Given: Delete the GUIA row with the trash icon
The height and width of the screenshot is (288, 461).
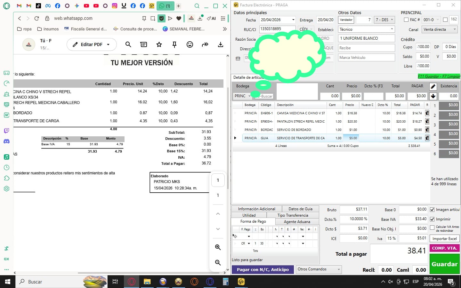Looking at the screenshot, I should (x=427, y=138).
